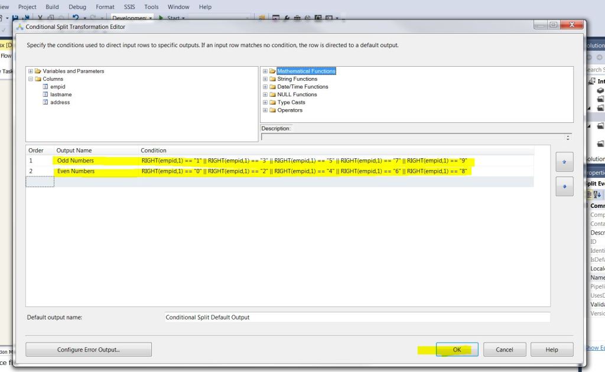Viewport: 605px width, 372px height.
Task: Click the dialog's Help button
Action: [x=552, y=350]
